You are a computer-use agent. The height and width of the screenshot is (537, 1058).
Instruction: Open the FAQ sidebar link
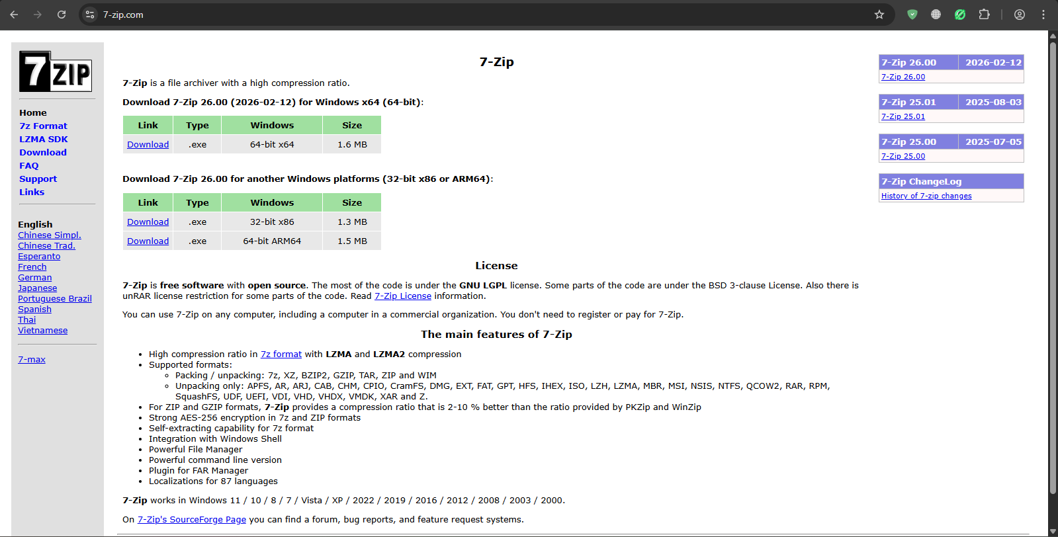(x=29, y=166)
